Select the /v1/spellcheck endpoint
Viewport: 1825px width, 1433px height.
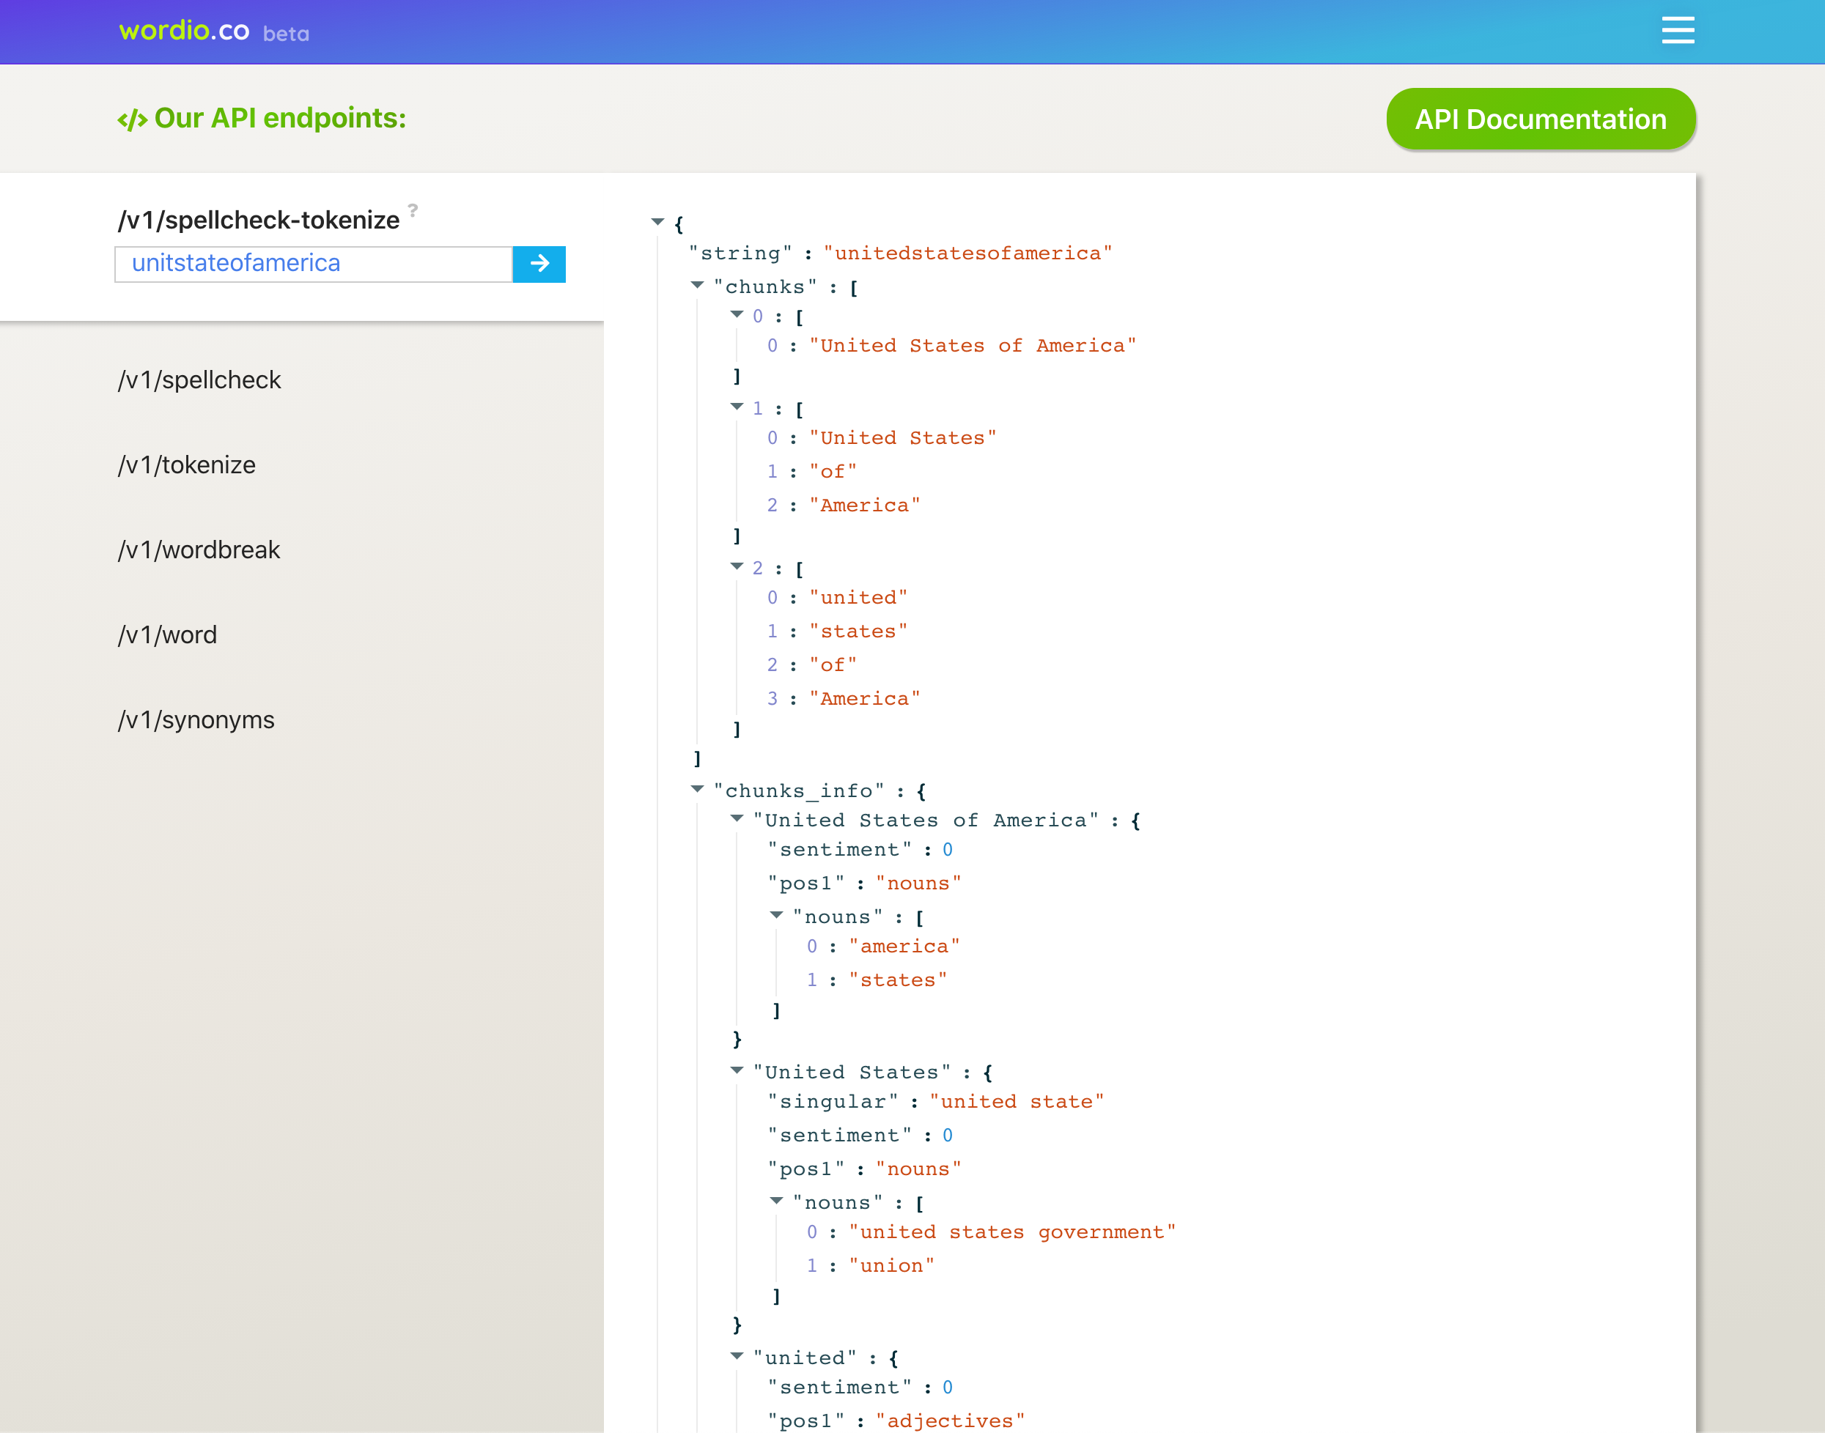[200, 380]
